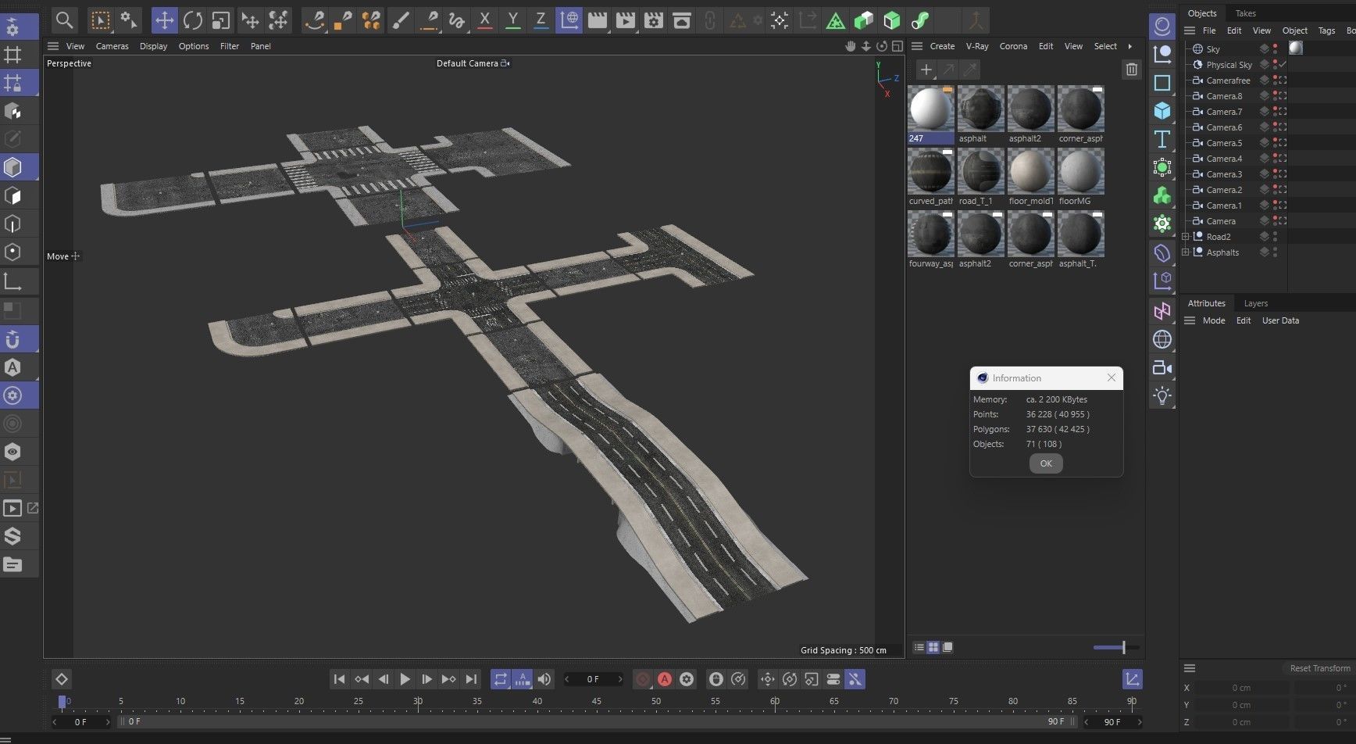Select the Scale tool
The height and width of the screenshot is (744, 1356).
pyautogui.click(x=221, y=20)
